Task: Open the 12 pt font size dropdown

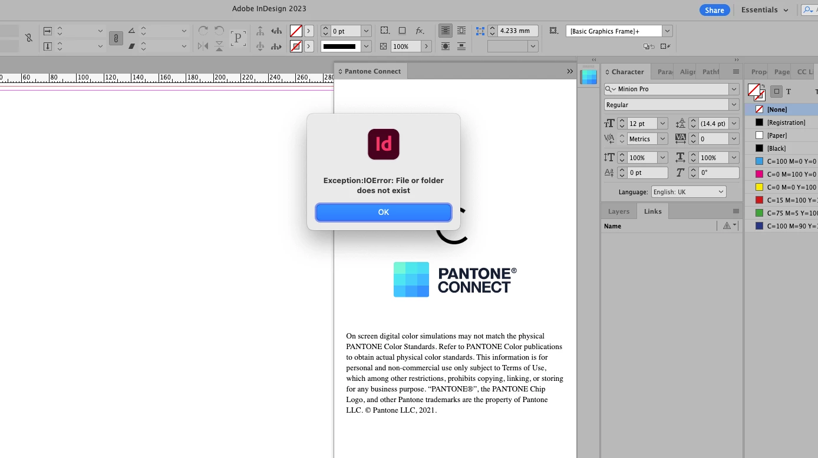Action: click(663, 124)
